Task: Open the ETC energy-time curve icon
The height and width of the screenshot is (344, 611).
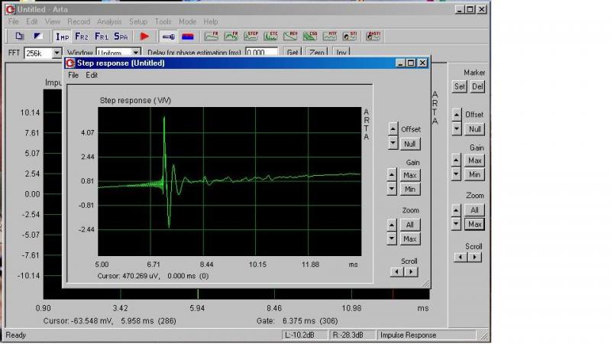Action: (272, 36)
